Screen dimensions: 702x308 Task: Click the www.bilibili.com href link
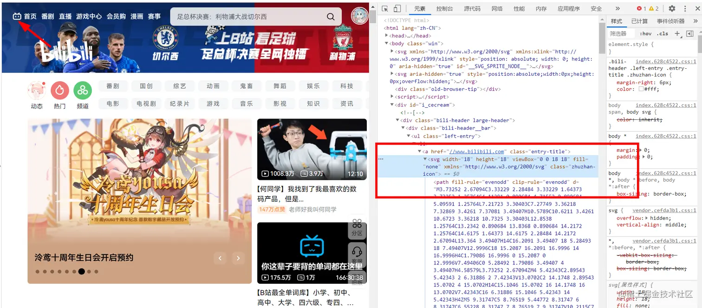pyautogui.click(x=477, y=151)
